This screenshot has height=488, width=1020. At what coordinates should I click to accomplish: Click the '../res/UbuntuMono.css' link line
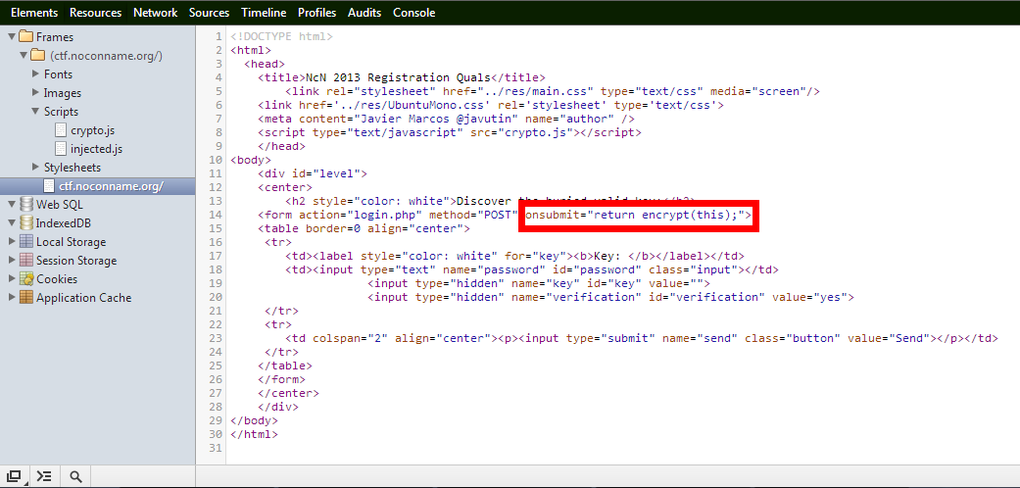(491, 105)
